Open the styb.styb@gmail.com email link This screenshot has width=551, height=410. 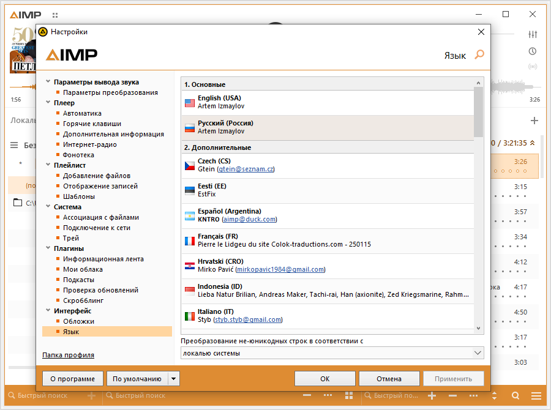coord(248,319)
